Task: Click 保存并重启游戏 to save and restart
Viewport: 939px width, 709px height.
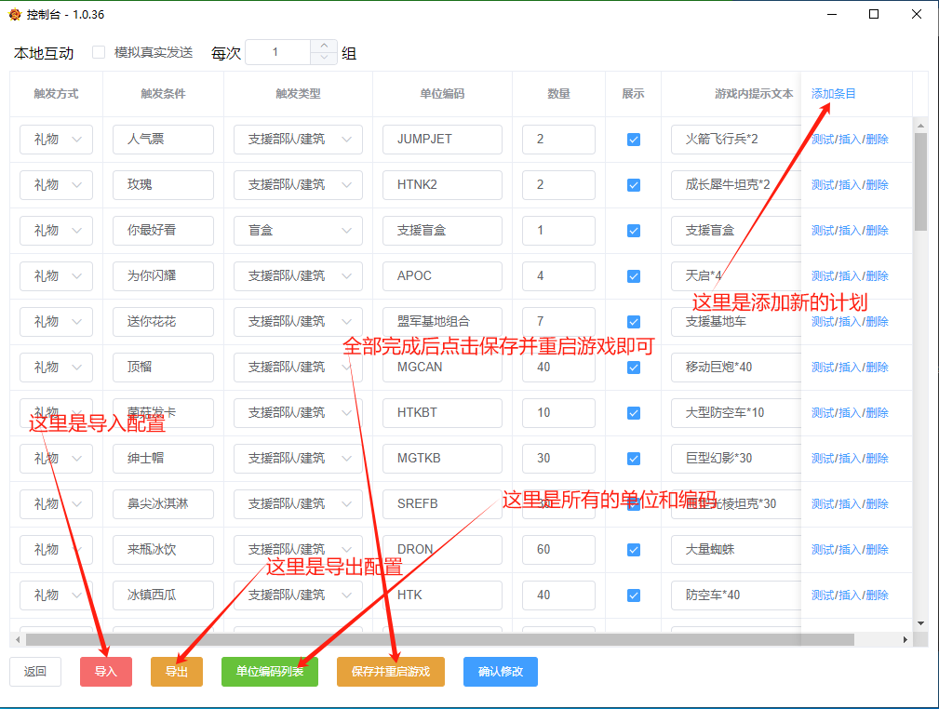Action: pyautogui.click(x=390, y=671)
